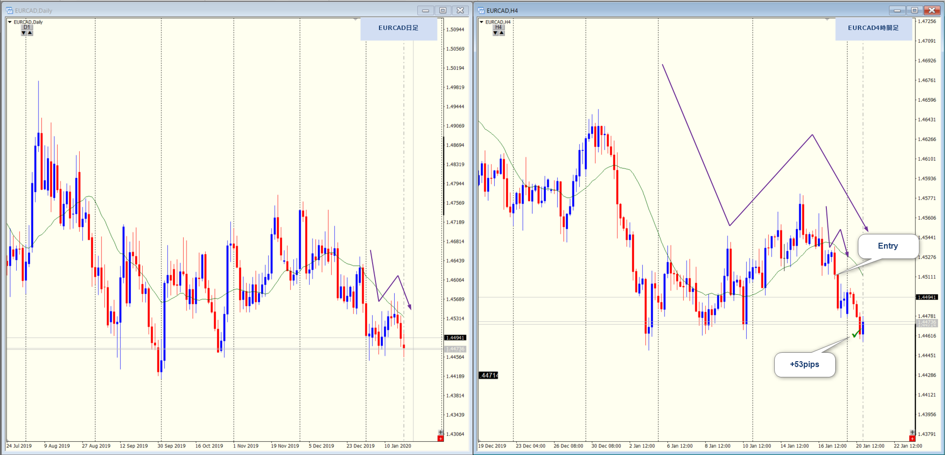Click the chart shift triangle on Daily chart

[x=355, y=20]
